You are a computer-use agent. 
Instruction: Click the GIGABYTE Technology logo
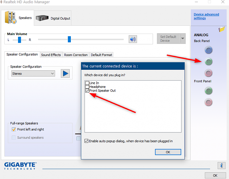click(x=20, y=166)
